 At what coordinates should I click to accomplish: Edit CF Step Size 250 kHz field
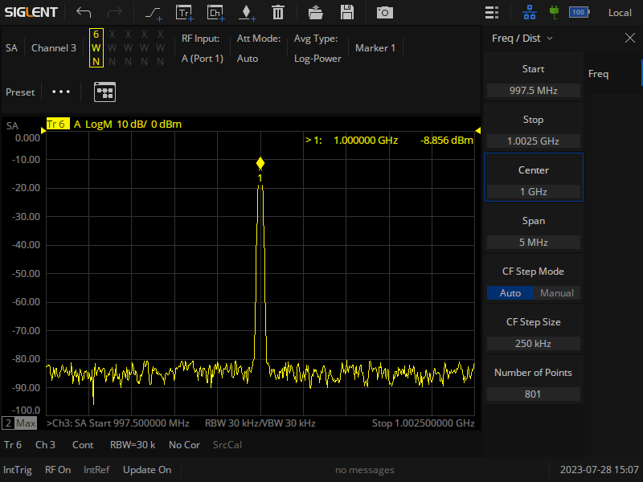534,344
